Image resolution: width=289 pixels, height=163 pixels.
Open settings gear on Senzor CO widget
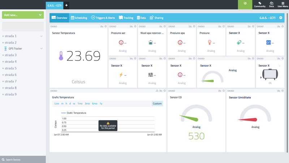224,91
